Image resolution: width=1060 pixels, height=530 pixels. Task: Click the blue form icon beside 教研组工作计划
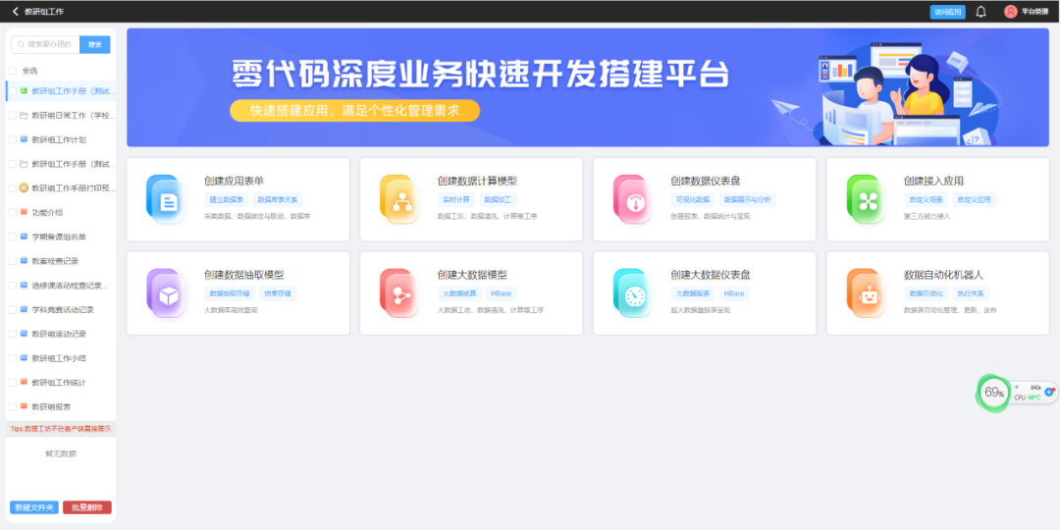(x=24, y=139)
